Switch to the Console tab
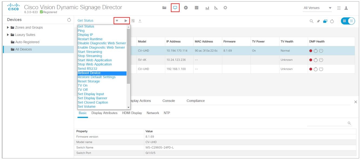361x160 pixels. [x=168, y=101]
